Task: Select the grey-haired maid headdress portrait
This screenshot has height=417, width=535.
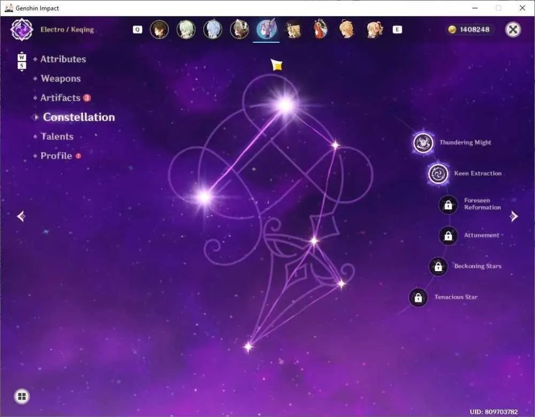Action: (x=239, y=29)
